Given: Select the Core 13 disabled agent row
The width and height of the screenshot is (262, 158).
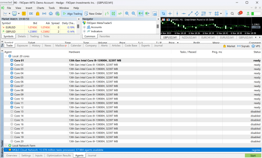Looking at the screenshot, I should [132, 112].
